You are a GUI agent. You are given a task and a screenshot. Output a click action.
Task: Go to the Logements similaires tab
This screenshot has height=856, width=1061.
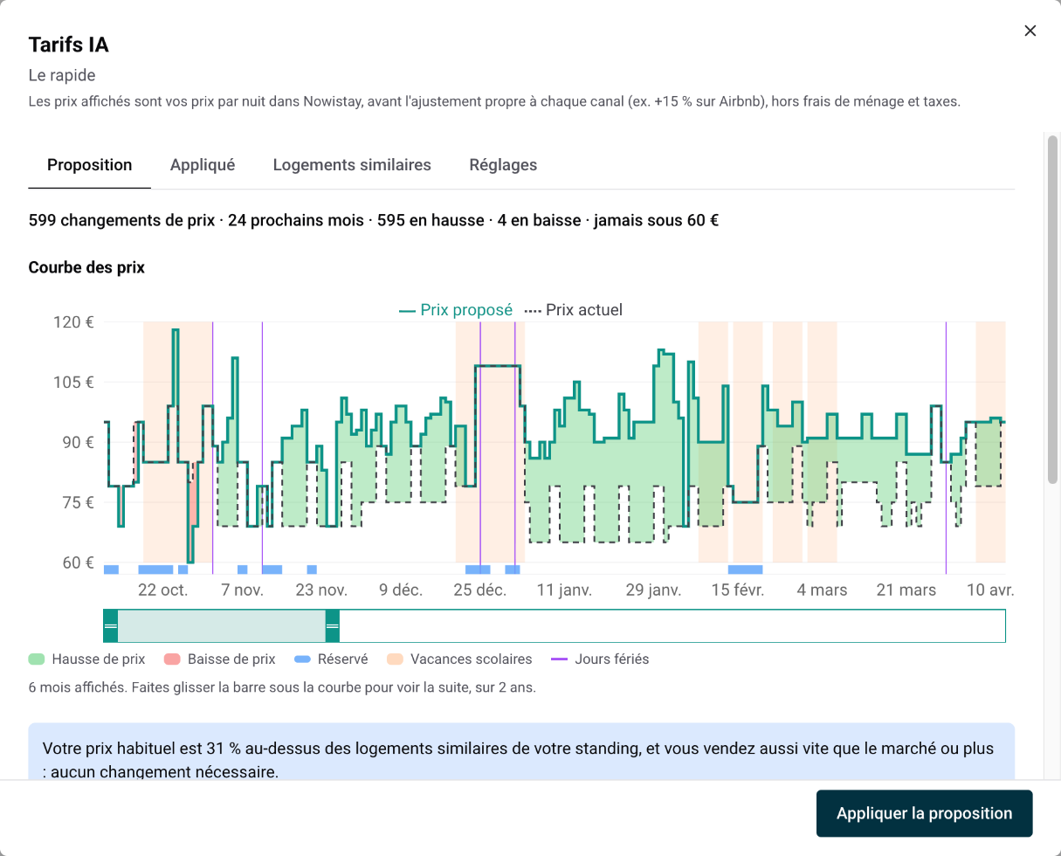pos(352,165)
